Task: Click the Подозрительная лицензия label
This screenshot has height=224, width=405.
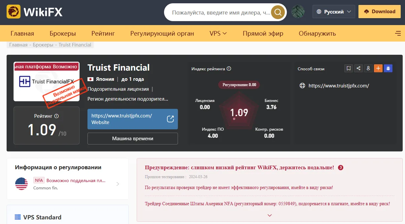Action: tap(118, 89)
